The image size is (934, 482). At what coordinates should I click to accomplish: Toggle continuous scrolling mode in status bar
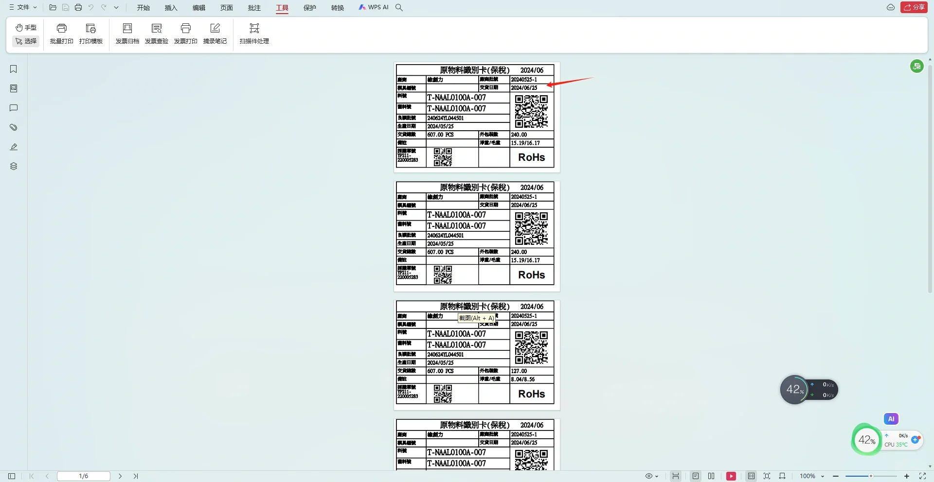676,476
